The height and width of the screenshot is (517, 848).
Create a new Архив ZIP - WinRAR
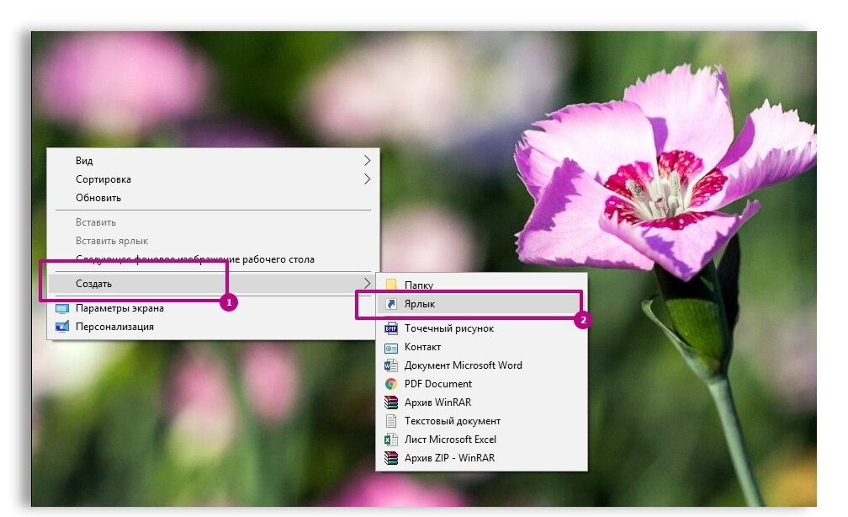click(x=481, y=458)
